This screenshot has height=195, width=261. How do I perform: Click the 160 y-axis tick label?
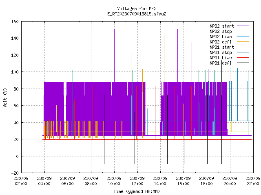(x=15, y=22)
